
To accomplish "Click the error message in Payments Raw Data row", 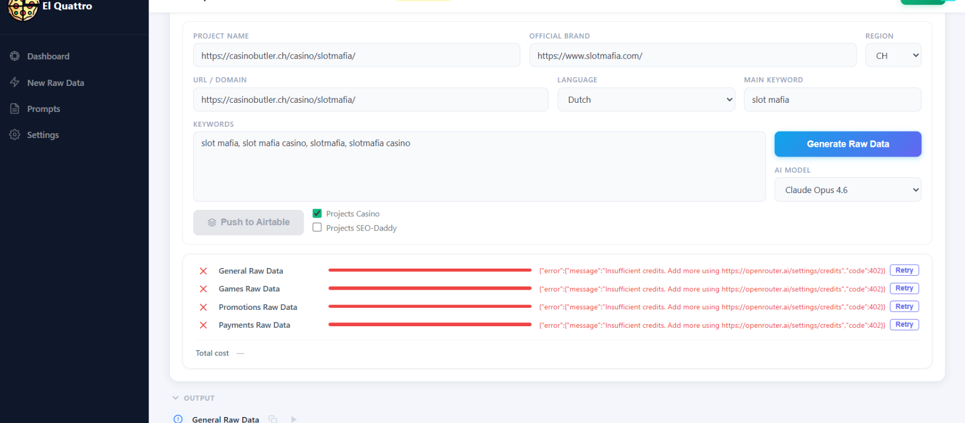I will (712, 326).
